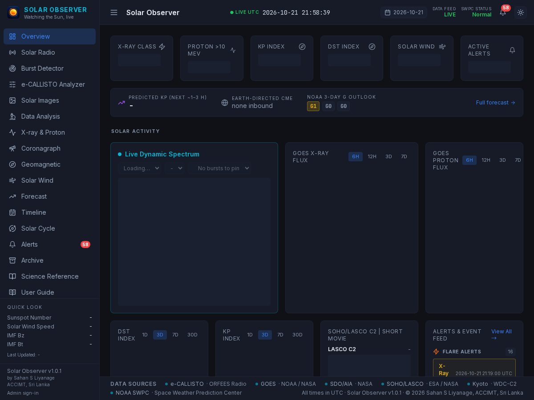Click the Alerts bell icon in sidebar
534x400 pixels.
(12, 244)
